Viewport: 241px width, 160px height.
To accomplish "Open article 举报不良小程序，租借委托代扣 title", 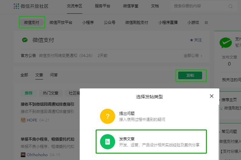I will click(x=47, y=139).
